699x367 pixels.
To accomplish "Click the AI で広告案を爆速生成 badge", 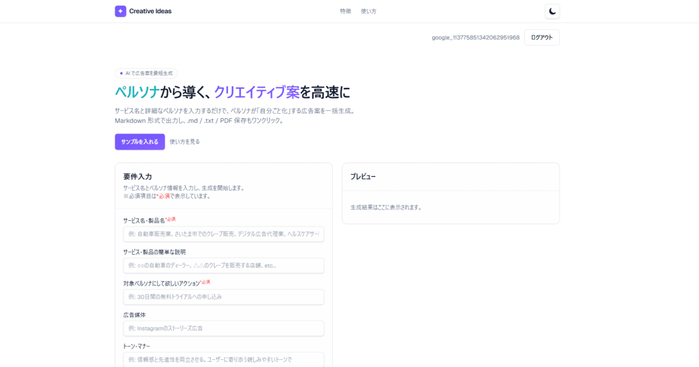I will [147, 73].
